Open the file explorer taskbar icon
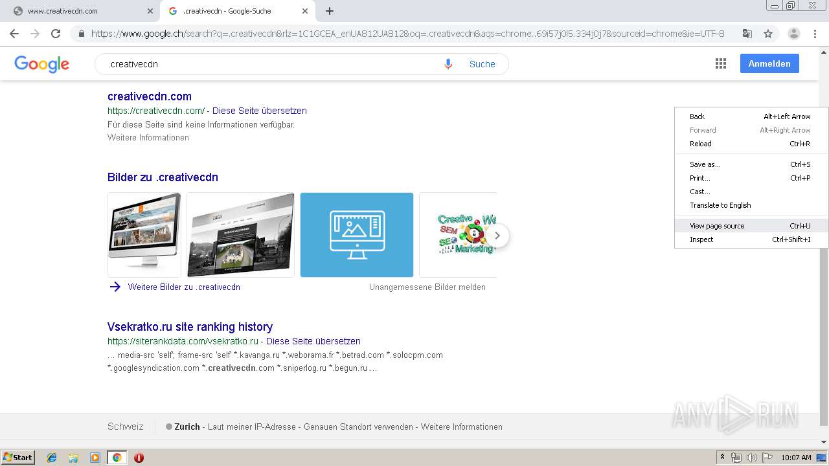This screenshot has height=466, width=829. click(x=73, y=458)
